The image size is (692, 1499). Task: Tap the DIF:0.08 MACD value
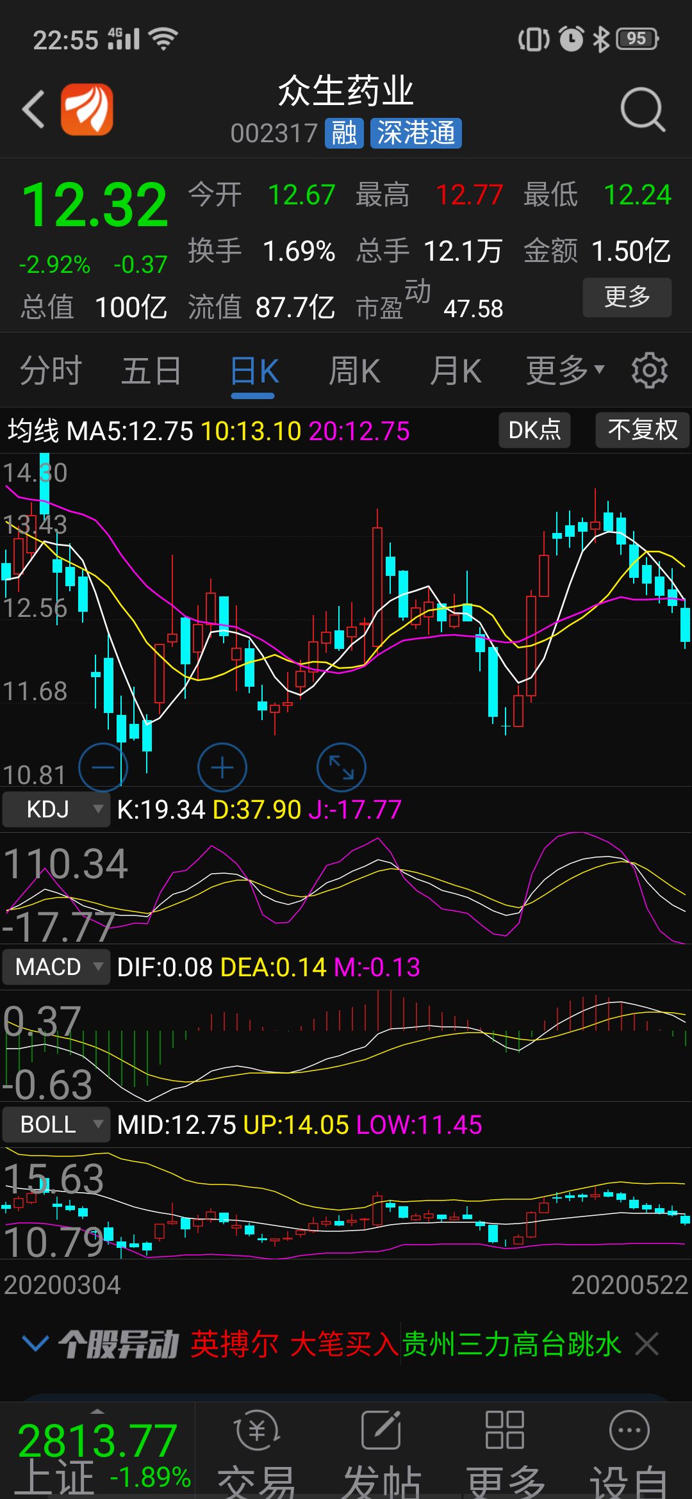[x=165, y=967]
